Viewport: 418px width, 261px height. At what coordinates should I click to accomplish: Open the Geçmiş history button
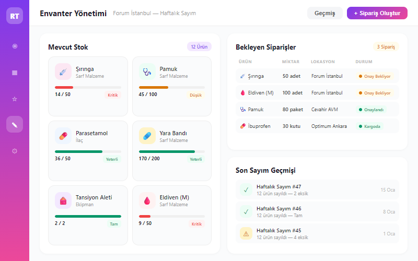click(x=324, y=13)
